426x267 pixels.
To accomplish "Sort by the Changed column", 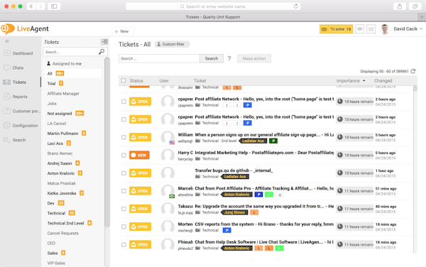I will [383, 81].
